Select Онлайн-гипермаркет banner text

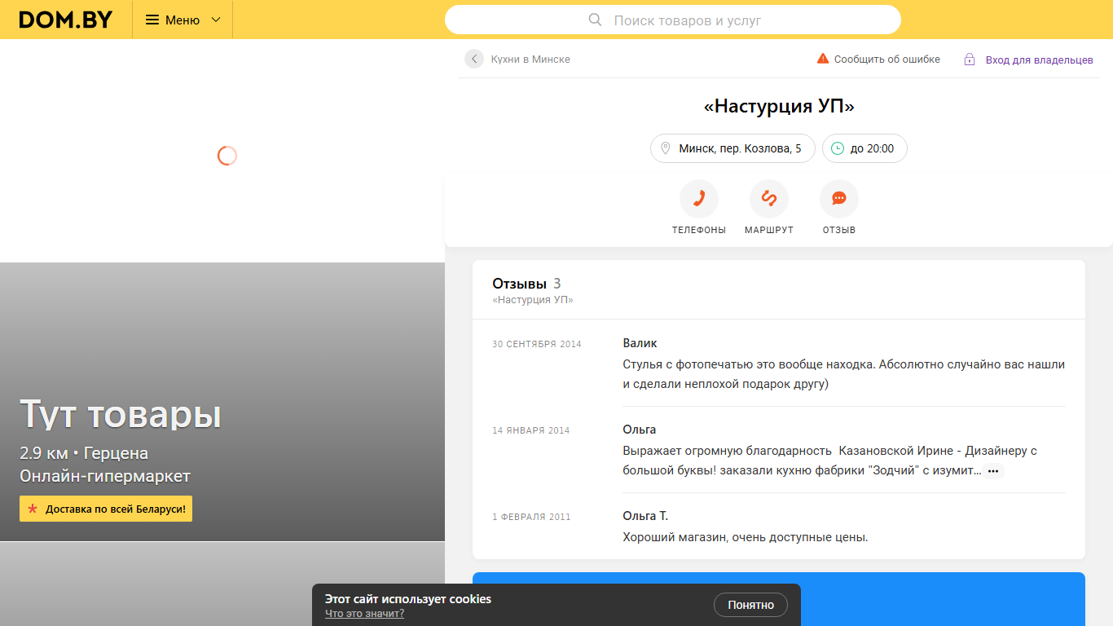[x=105, y=476]
